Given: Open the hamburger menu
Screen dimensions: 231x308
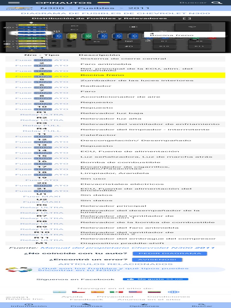Looking at the screenshot, I should coord(14,3).
